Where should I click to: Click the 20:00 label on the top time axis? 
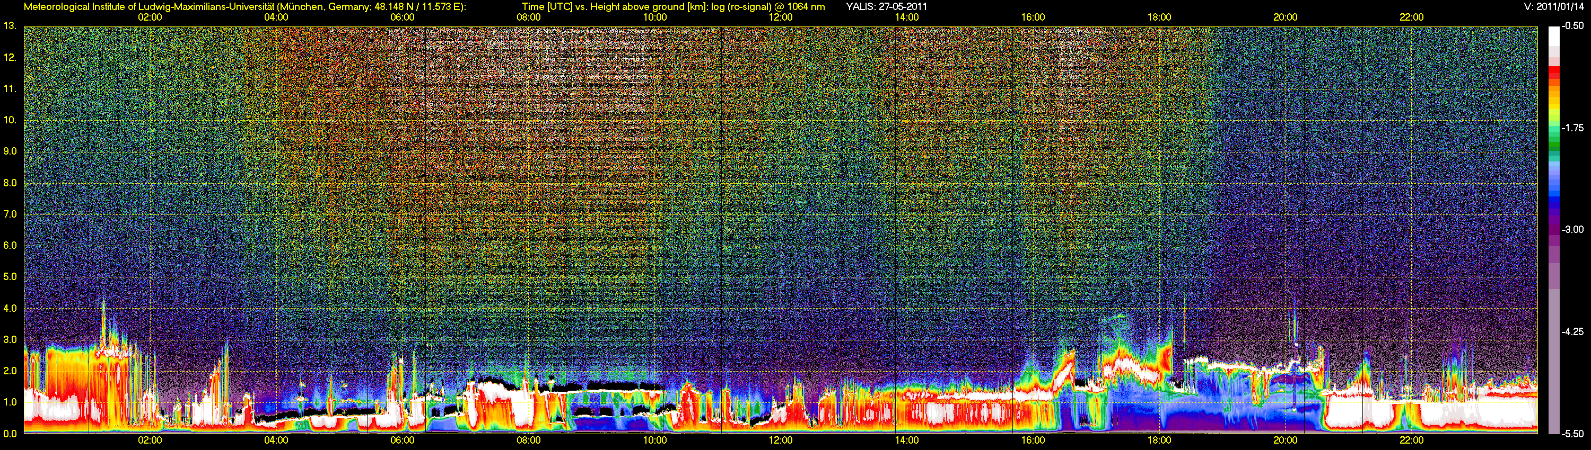[1286, 17]
